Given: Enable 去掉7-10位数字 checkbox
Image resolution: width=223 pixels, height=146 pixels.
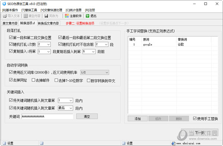Looking at the screenshot, I should pos(56,80).
